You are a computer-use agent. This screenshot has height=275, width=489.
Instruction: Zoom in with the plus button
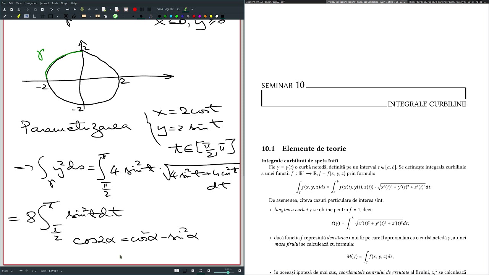coord(240,271)
